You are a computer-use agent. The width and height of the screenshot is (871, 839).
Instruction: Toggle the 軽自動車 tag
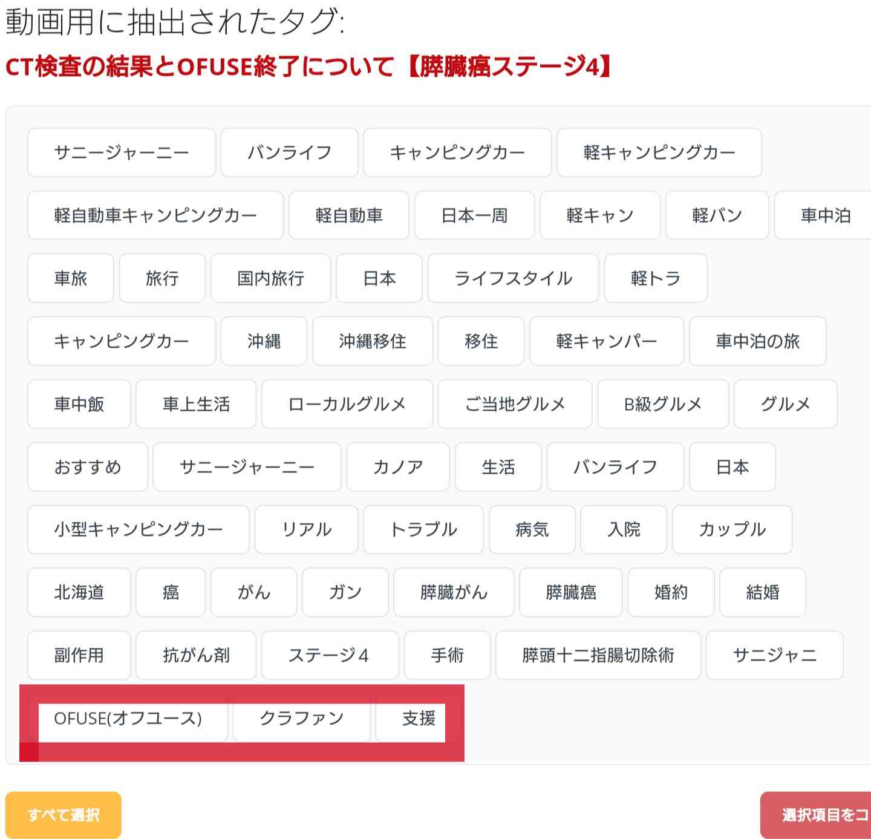(349, 215)
